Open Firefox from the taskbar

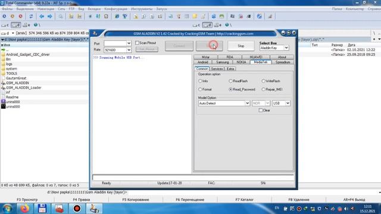click(24, 209)
